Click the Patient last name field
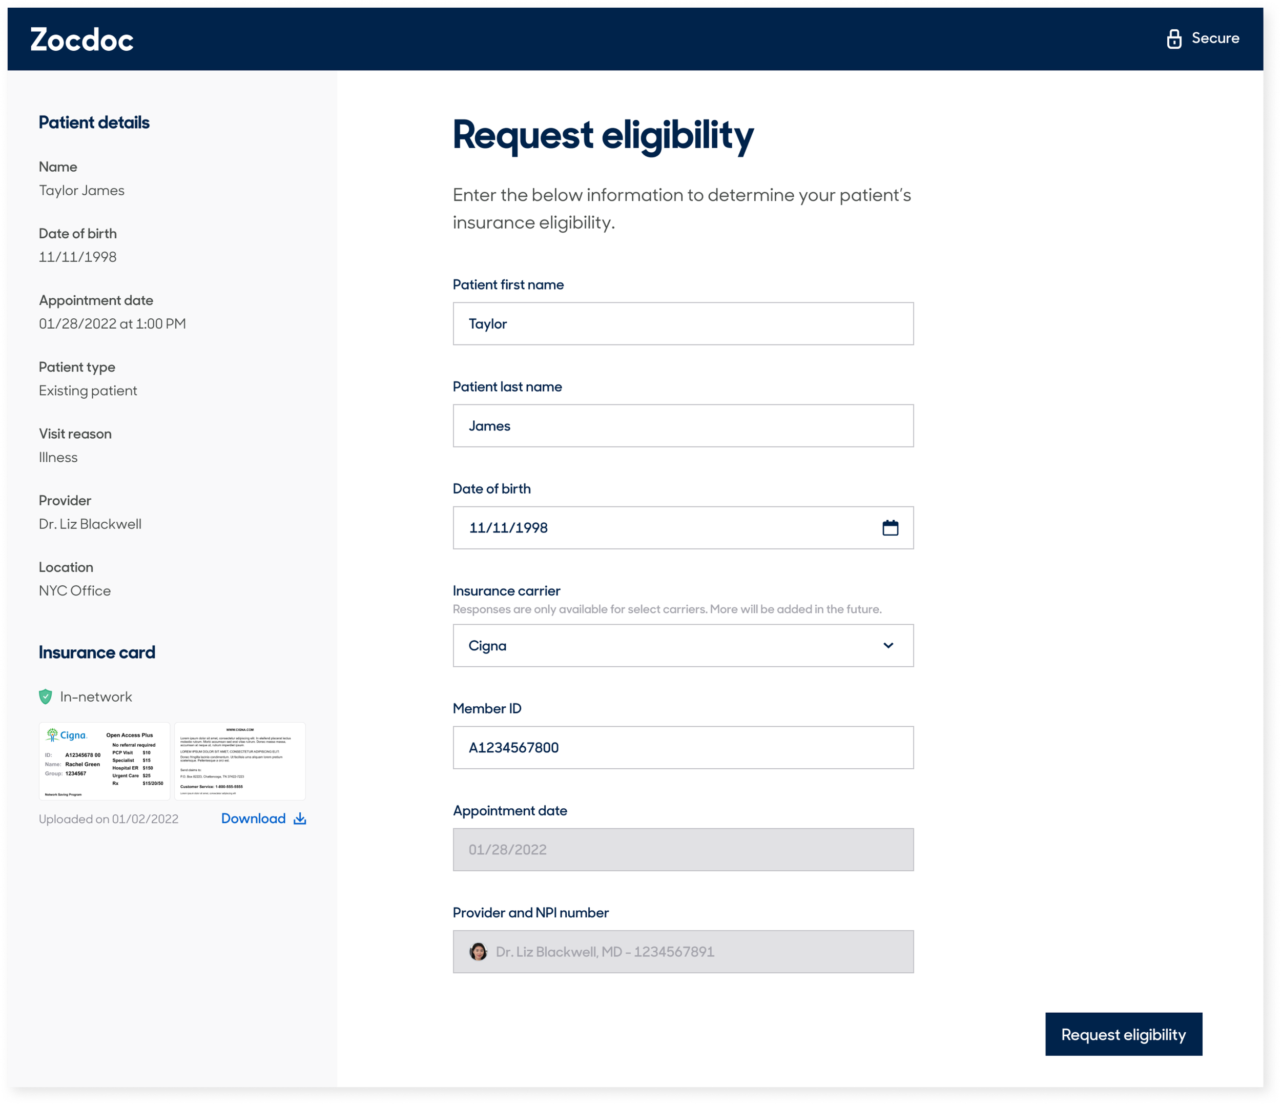 [x=683, y=425]
